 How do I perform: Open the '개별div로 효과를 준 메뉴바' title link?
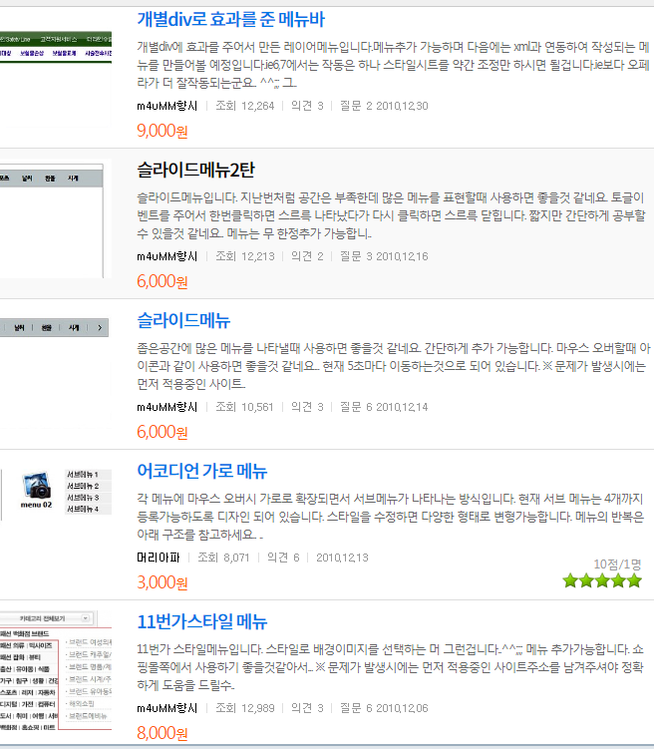coord(230,20)
